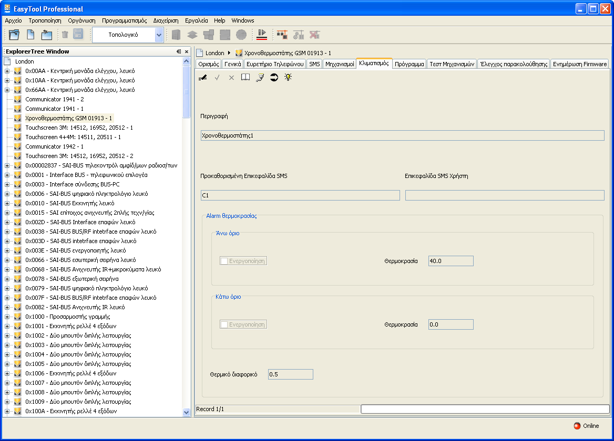Open the Εργαλεία menu

point(196,20)
